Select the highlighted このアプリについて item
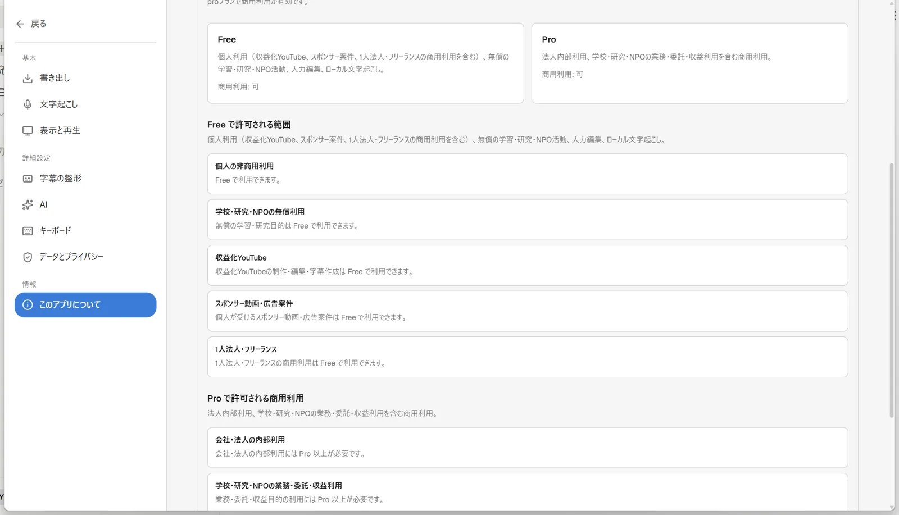This screenshot has height=515, width=899. tap(85, 305)
